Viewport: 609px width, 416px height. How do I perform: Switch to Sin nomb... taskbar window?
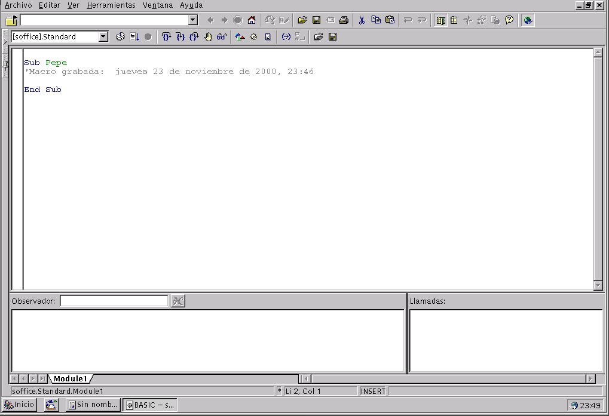pyautogui.click(x=93, y=405)
